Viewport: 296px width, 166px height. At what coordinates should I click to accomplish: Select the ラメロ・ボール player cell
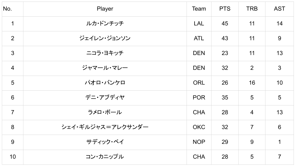[105, 112]
